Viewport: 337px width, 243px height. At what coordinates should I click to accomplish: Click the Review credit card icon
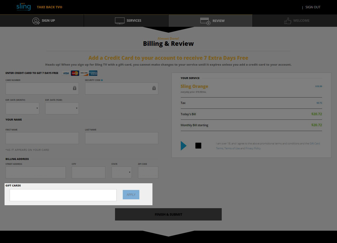205,21
